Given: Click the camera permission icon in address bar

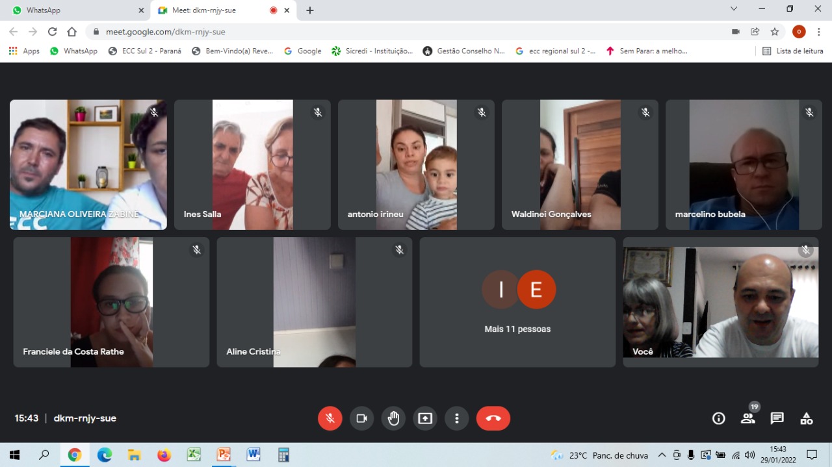Looking at the screenshot, I should click(x=736, y=31).
